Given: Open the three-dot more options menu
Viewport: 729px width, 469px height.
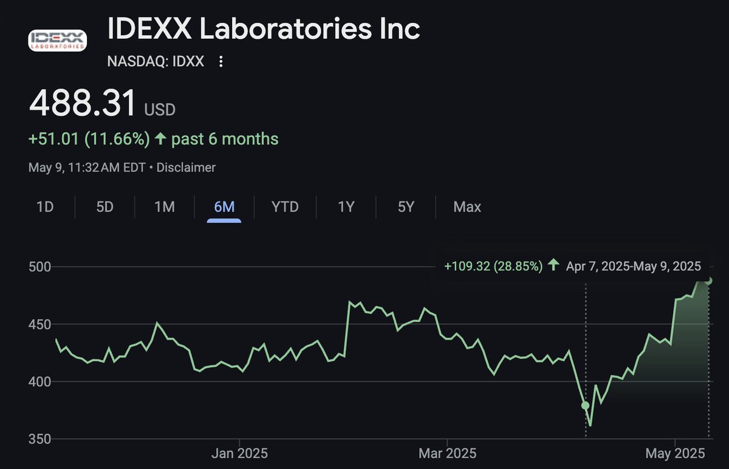Looking at the screenshot, I should tap(221, 61).
